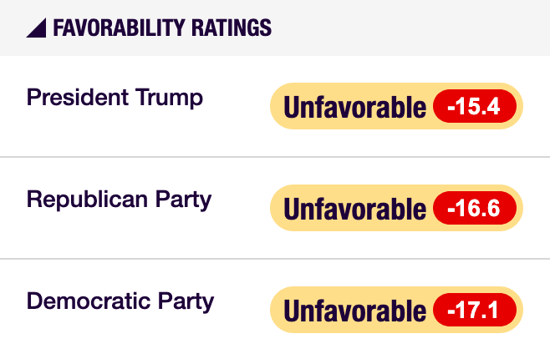Select the red -17.1 score badge
This screenshot has height=359, width=550.
click(x=475, y=310)
